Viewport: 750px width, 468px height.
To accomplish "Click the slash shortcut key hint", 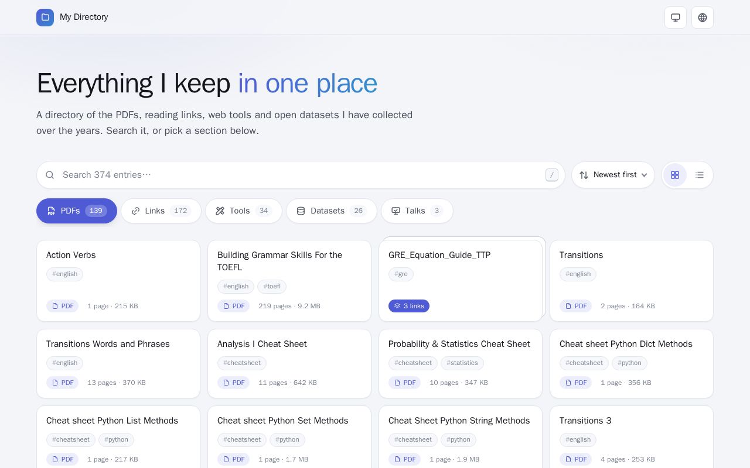I will (552, 175).
